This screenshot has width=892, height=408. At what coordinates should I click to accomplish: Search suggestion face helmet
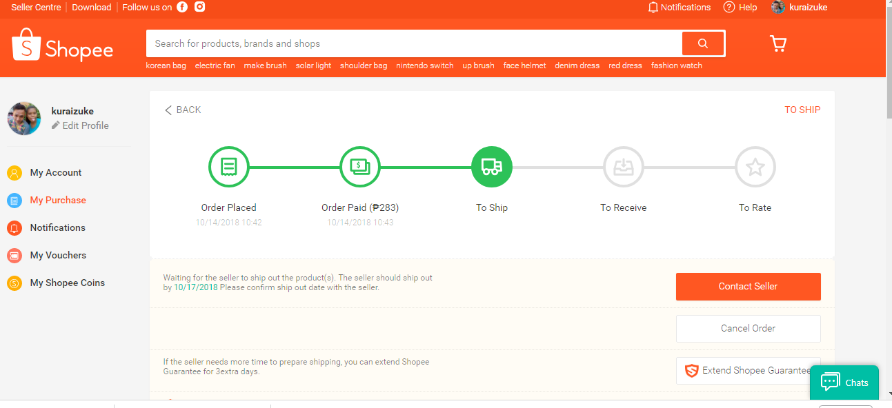[x=525, y=65]
